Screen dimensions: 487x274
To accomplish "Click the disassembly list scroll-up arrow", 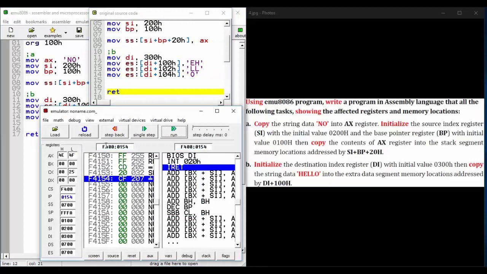I will pyautogui.click(x=238, y=156).
